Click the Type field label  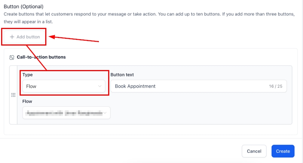pos(28,75)
